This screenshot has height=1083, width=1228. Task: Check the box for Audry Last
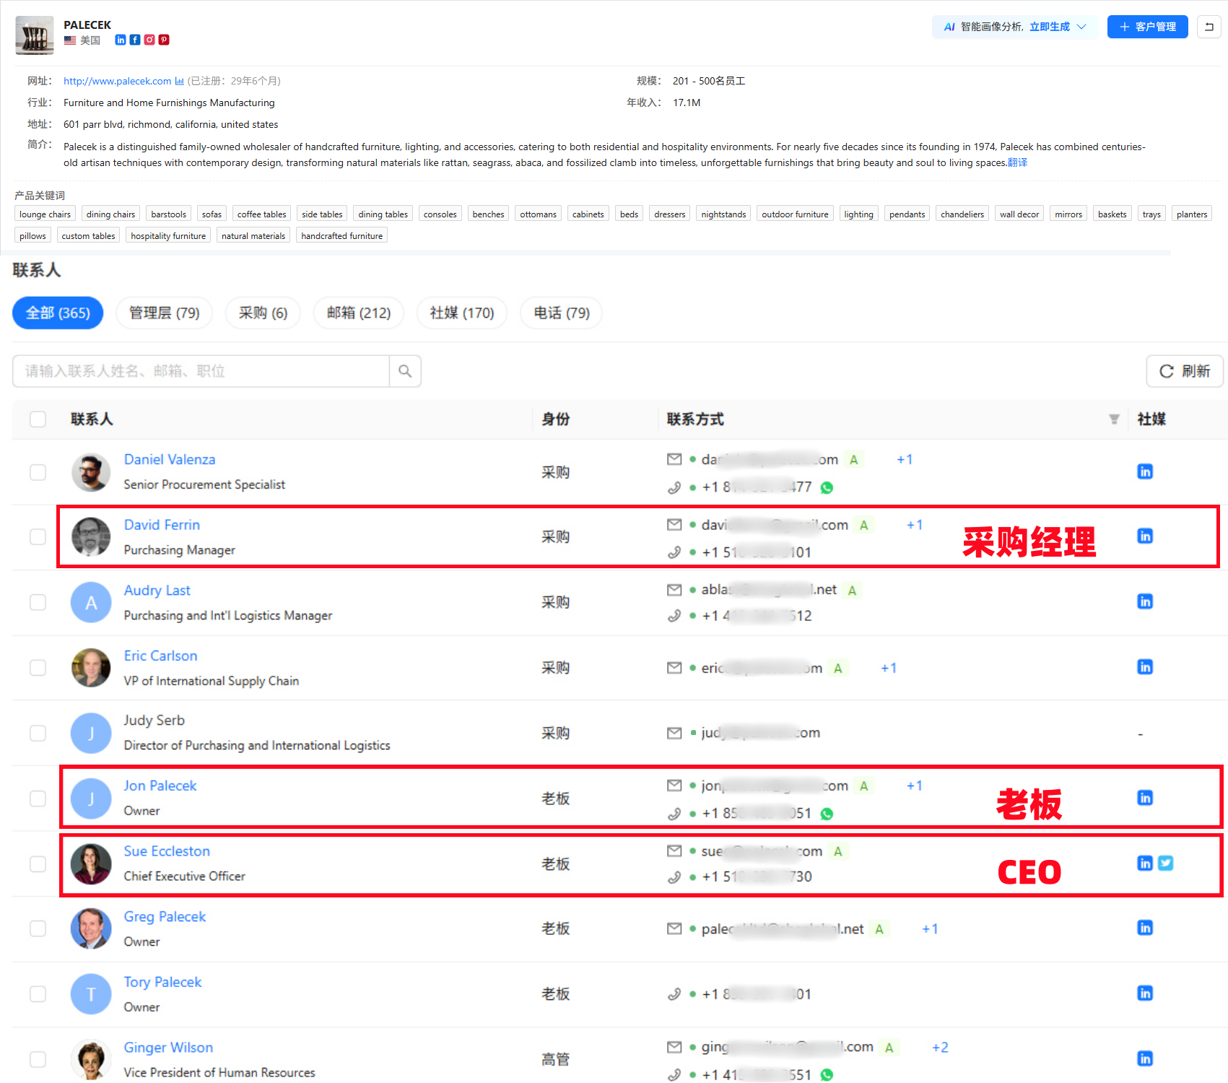click(x=38, y=602)
